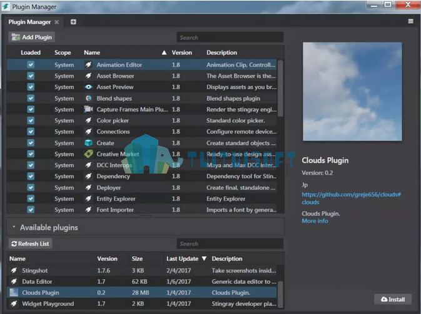Install the Clouds Plugin
Screen dimensions: 421x314
pos(393,299)
